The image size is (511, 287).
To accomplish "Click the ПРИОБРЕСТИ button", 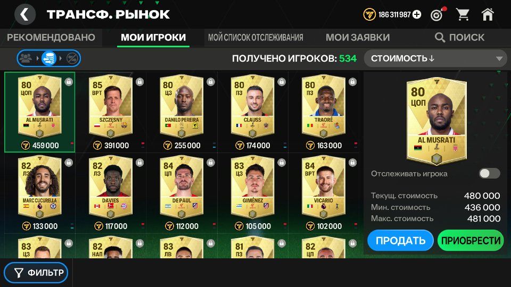I will coord(471,240).
